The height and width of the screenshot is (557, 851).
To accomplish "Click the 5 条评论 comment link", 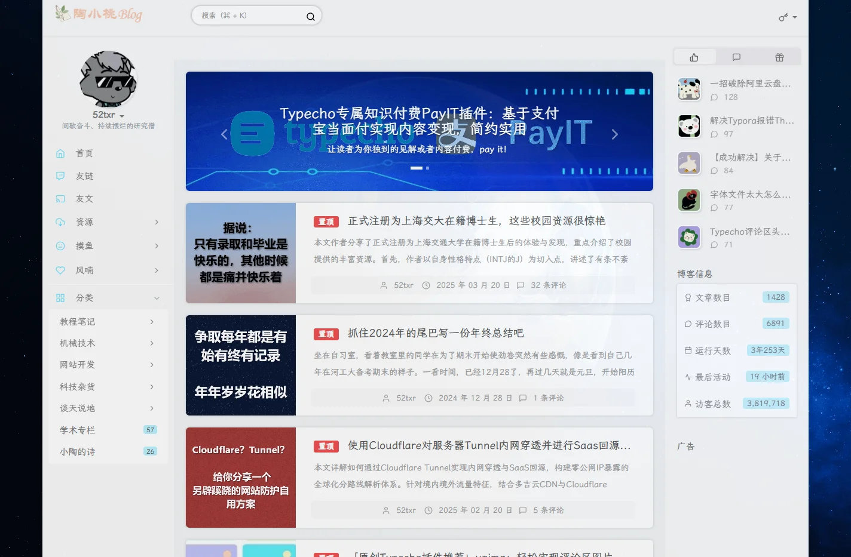I will pyautogui.click(x=549, y=510).
